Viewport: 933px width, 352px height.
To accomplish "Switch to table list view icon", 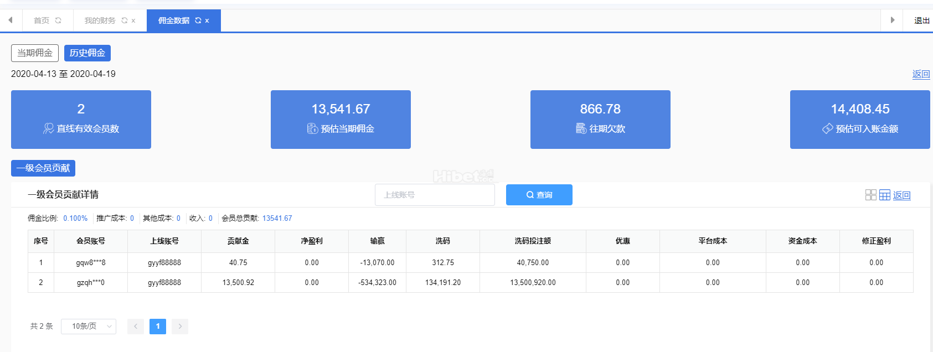I will (x=884, y=195).
